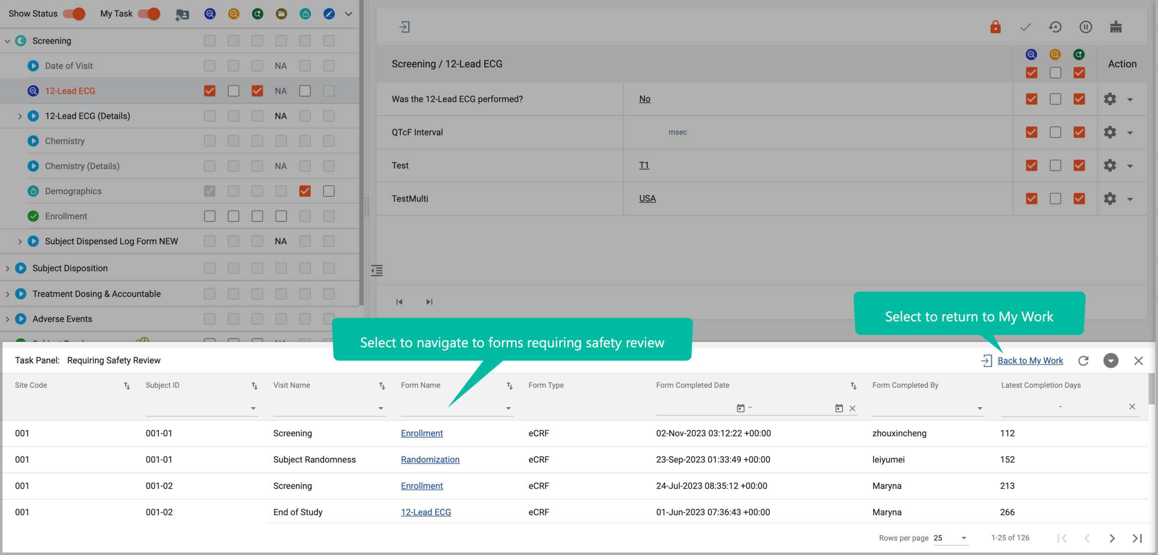The image size is (1158, 555).
Task: Click the 'No' answer value
Action: pyautogui.click(x=645, y=99)
